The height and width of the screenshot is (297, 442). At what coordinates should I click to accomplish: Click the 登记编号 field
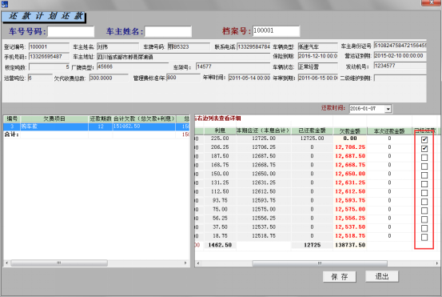pyautogui.click(x=49, y=47)
